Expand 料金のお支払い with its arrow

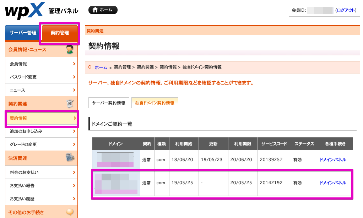pyautogui.click(x=74, y=172)
